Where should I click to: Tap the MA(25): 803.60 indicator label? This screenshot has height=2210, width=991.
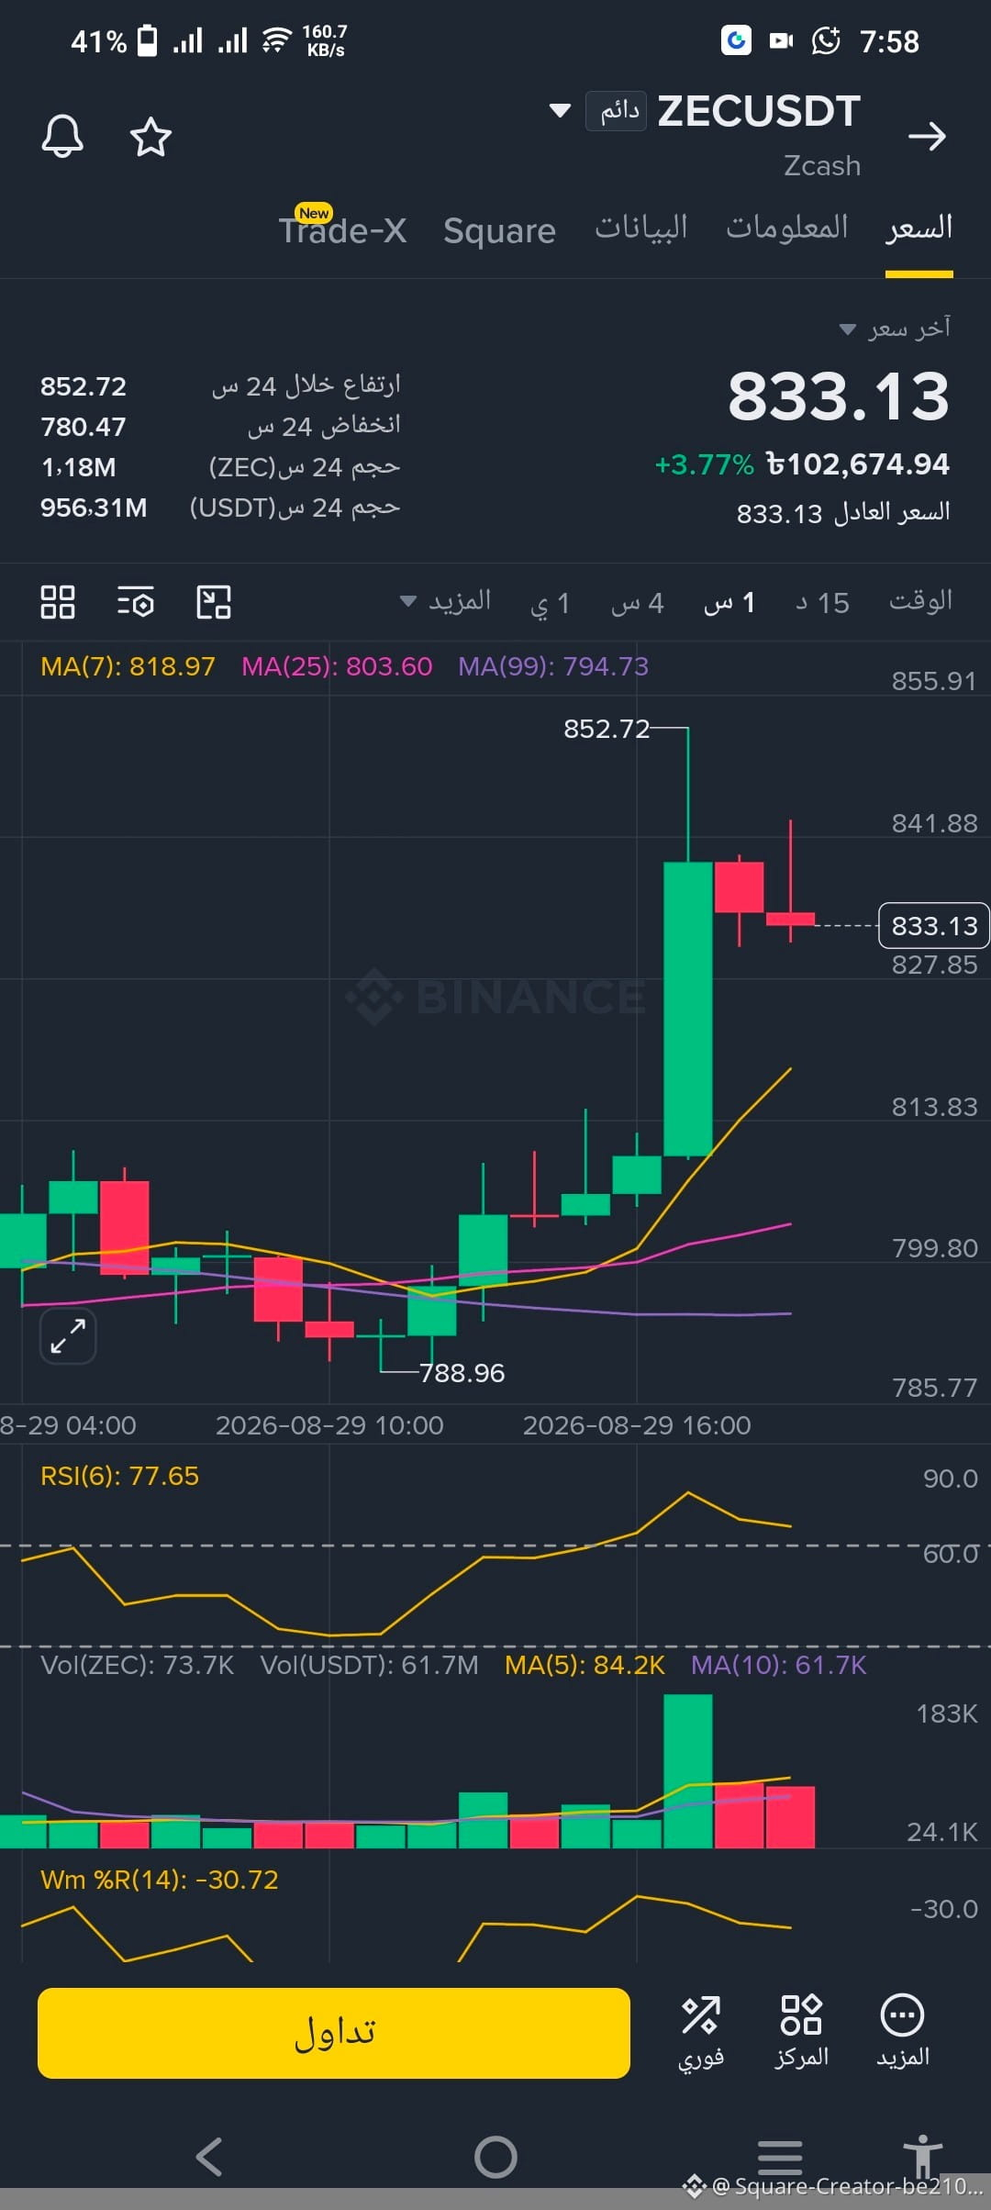(337, 666)
